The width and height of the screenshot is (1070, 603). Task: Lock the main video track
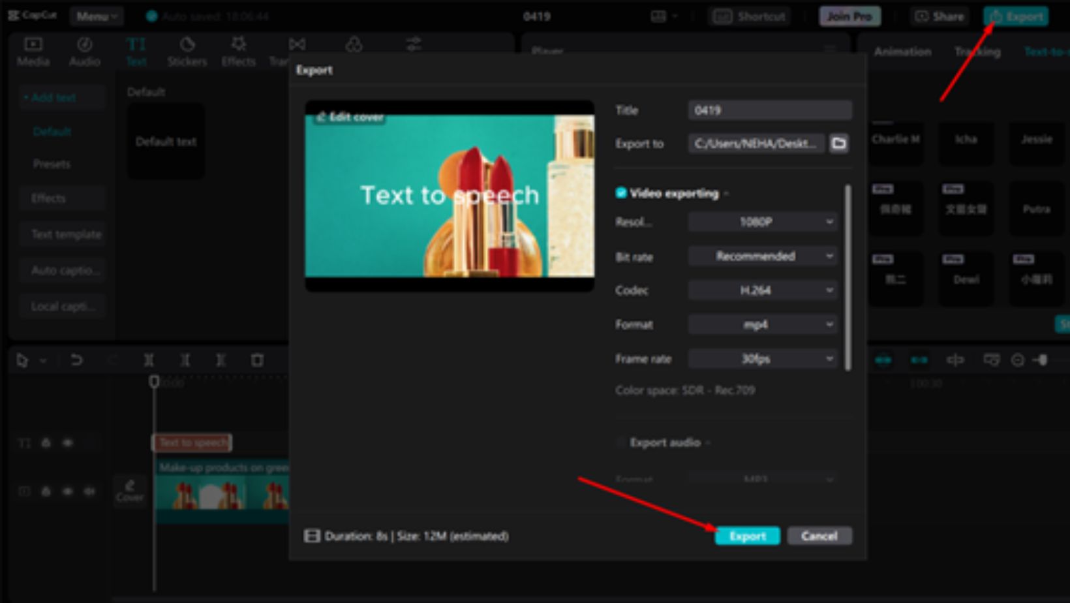click(46, 491)
